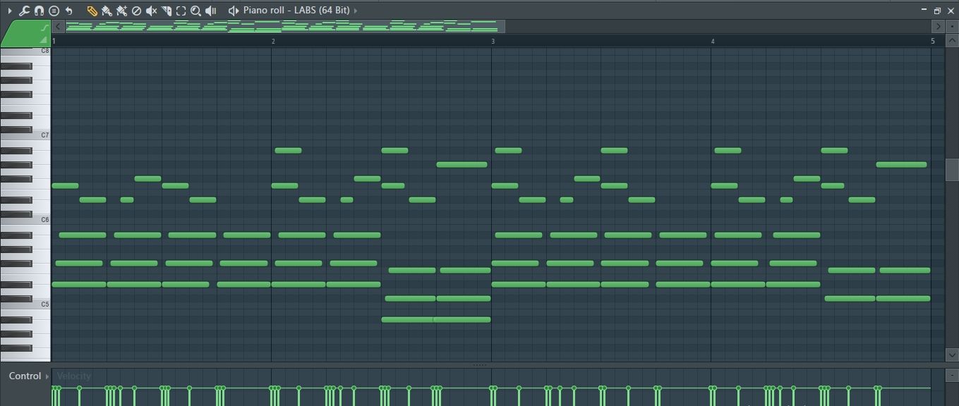Open the piano roll options menu arrow
The height and width of the screenshot is (406, 959).
10,11
